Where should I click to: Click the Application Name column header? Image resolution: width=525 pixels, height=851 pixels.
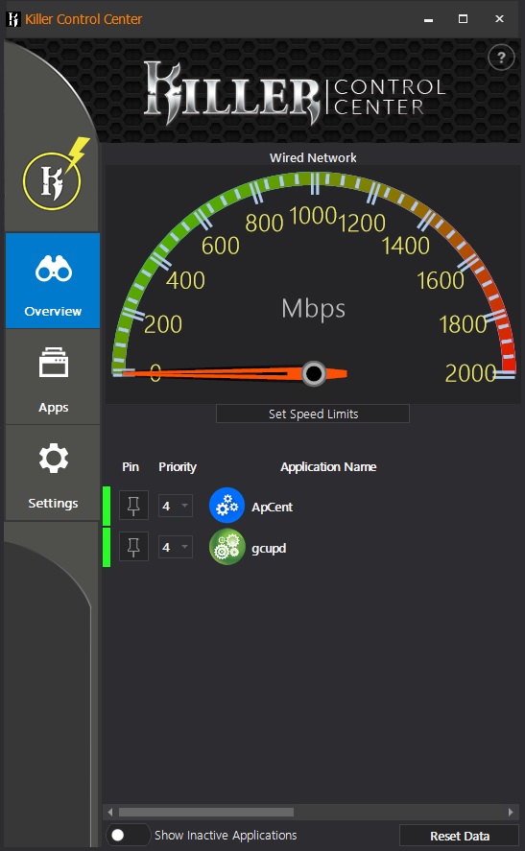328,466
